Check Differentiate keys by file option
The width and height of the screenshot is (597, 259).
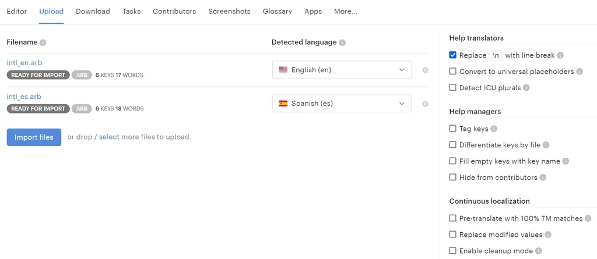(x=453, y=145)
